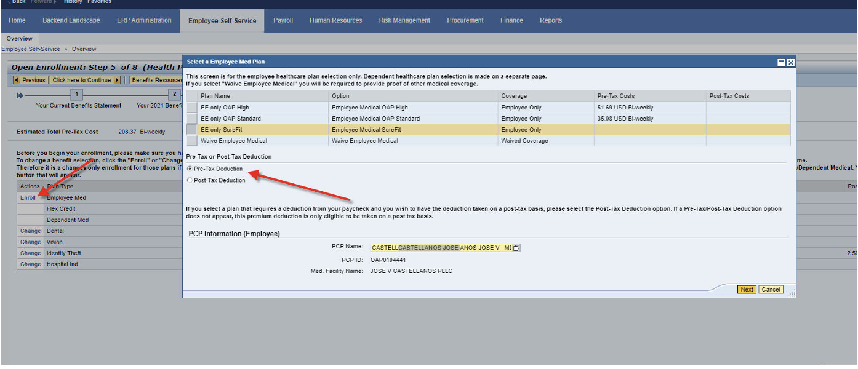Image resolution: width=858 pixels, height=369 pixels.
Task: Select row marker for EE only OAP High
Action: pos(192,108)
